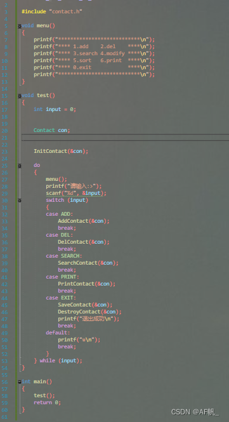Click the DelContact(&con); call
The image size is (229, 422).
click(x=84, y=242)
